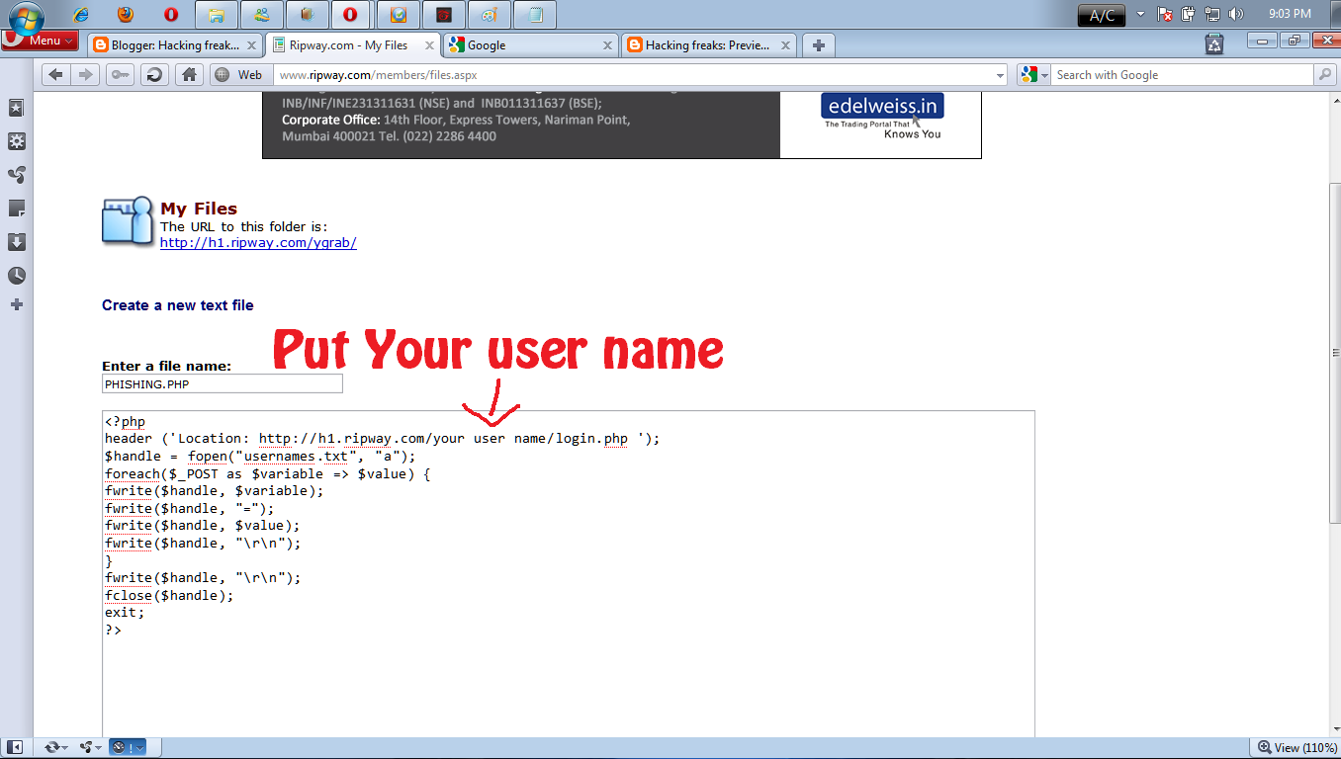This screenshot has width=1341, height=759.
Task: Click the power plug tray icon
Action: [1188, 14]
